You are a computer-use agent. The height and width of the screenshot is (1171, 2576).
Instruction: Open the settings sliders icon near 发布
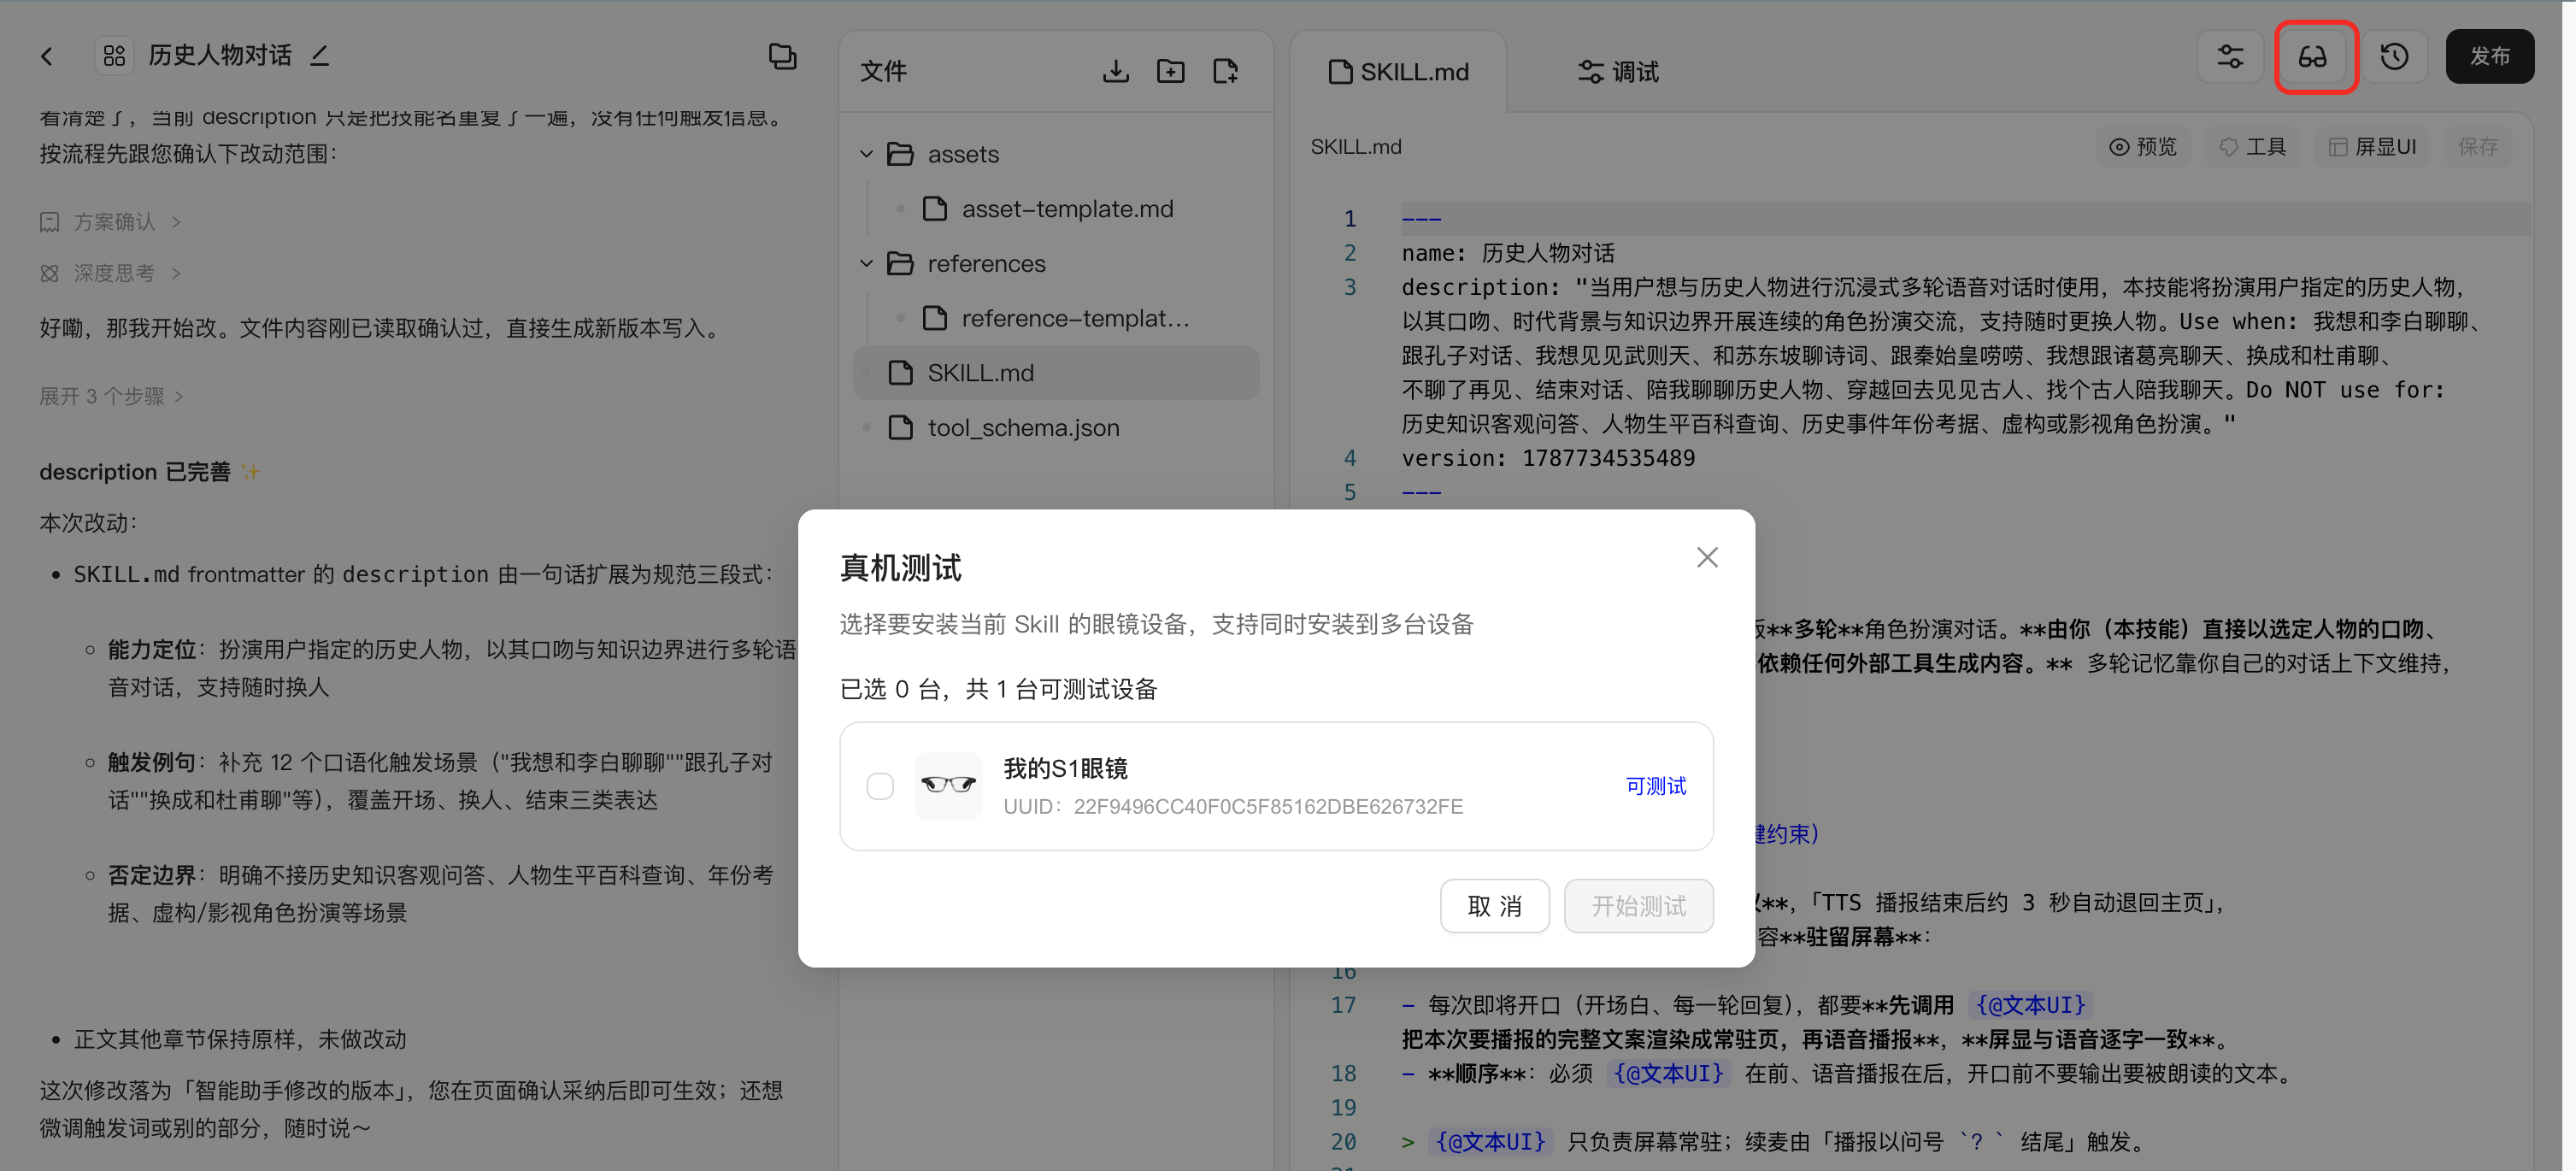pos(2230,56)
